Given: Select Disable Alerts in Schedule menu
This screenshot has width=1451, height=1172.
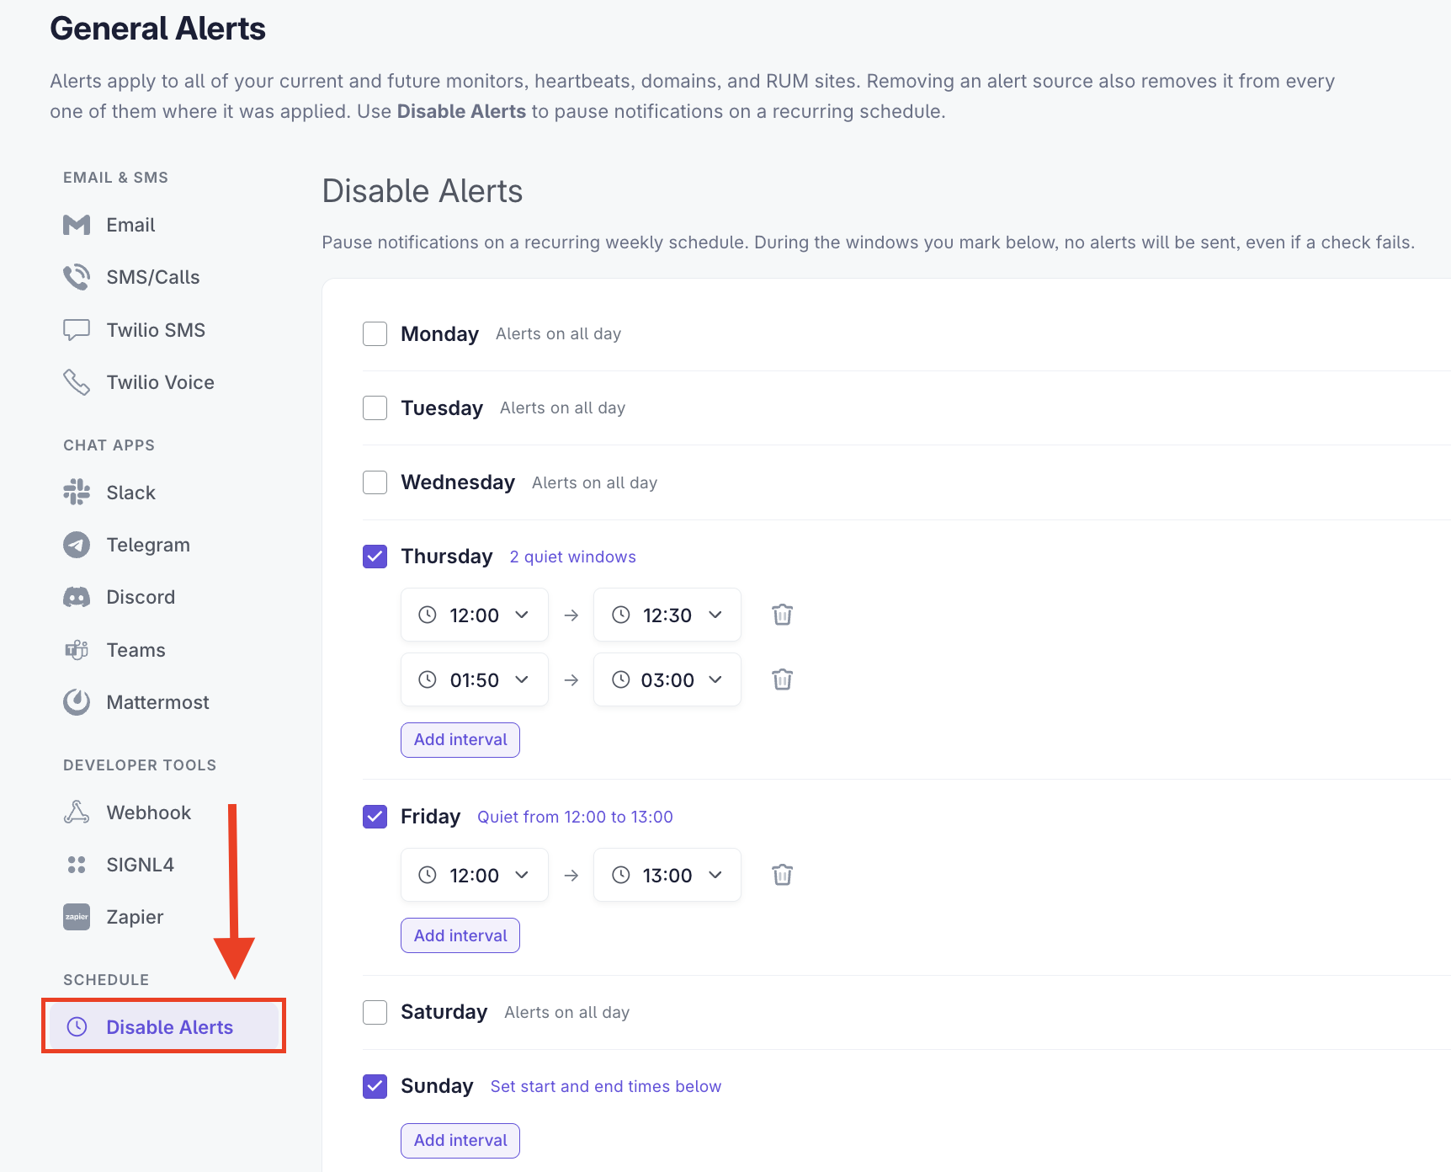Looking at the screenshot, I should (x=164, y=1026).
